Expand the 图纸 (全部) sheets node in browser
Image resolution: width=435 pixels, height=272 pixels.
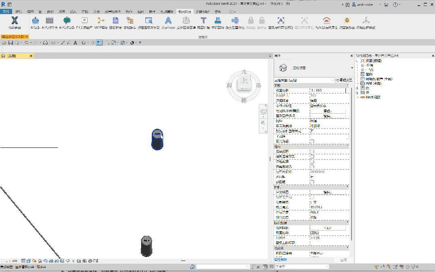pos(358,83)
